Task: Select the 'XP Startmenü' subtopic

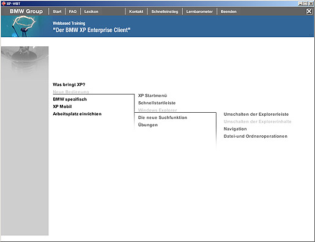Action: [x=152, y=96]
